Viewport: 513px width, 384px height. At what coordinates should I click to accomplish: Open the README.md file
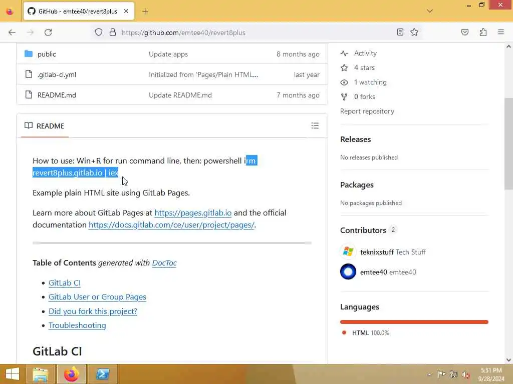(57, 95)
